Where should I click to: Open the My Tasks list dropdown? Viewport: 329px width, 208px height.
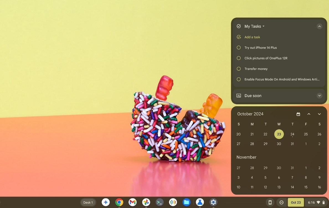point(255,26)
